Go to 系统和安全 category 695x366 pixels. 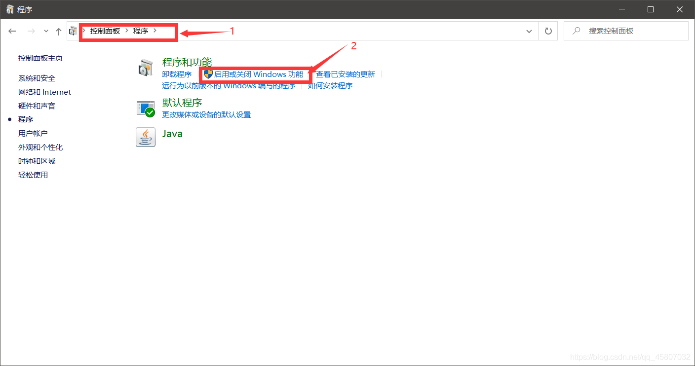coord(37,78)
